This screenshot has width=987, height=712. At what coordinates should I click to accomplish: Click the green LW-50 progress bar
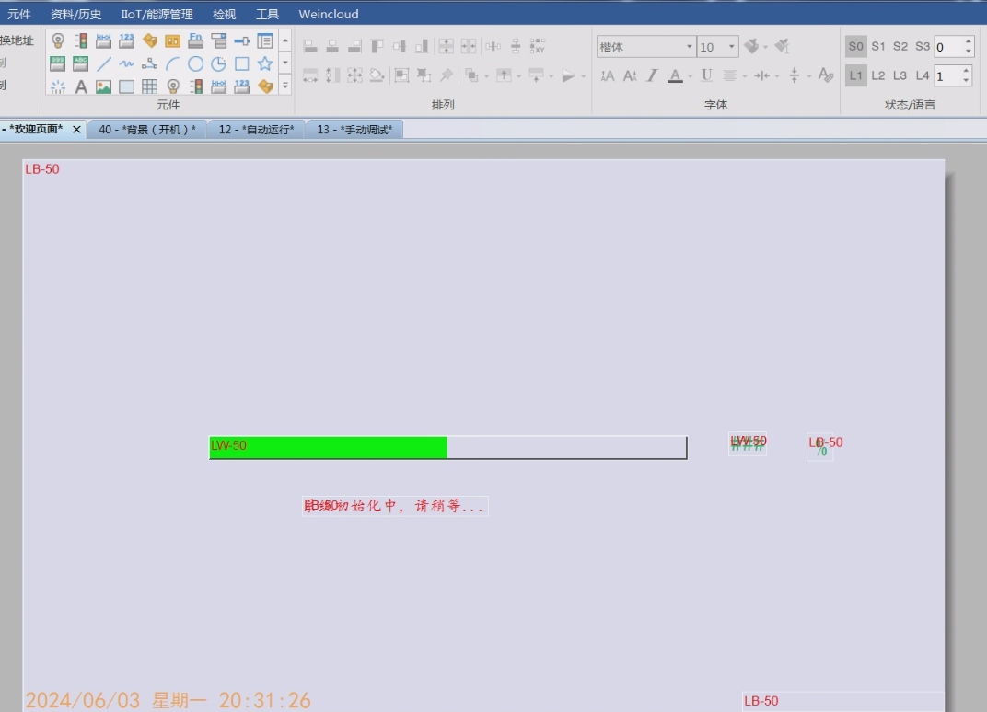coord(328,447)
